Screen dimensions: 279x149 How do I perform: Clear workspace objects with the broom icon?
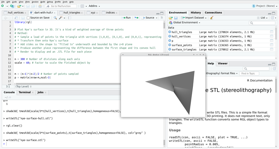click(x=212, y=18)
